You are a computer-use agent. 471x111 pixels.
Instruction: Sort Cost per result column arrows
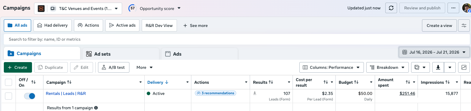pyautogui.click(x=326, y=82)
